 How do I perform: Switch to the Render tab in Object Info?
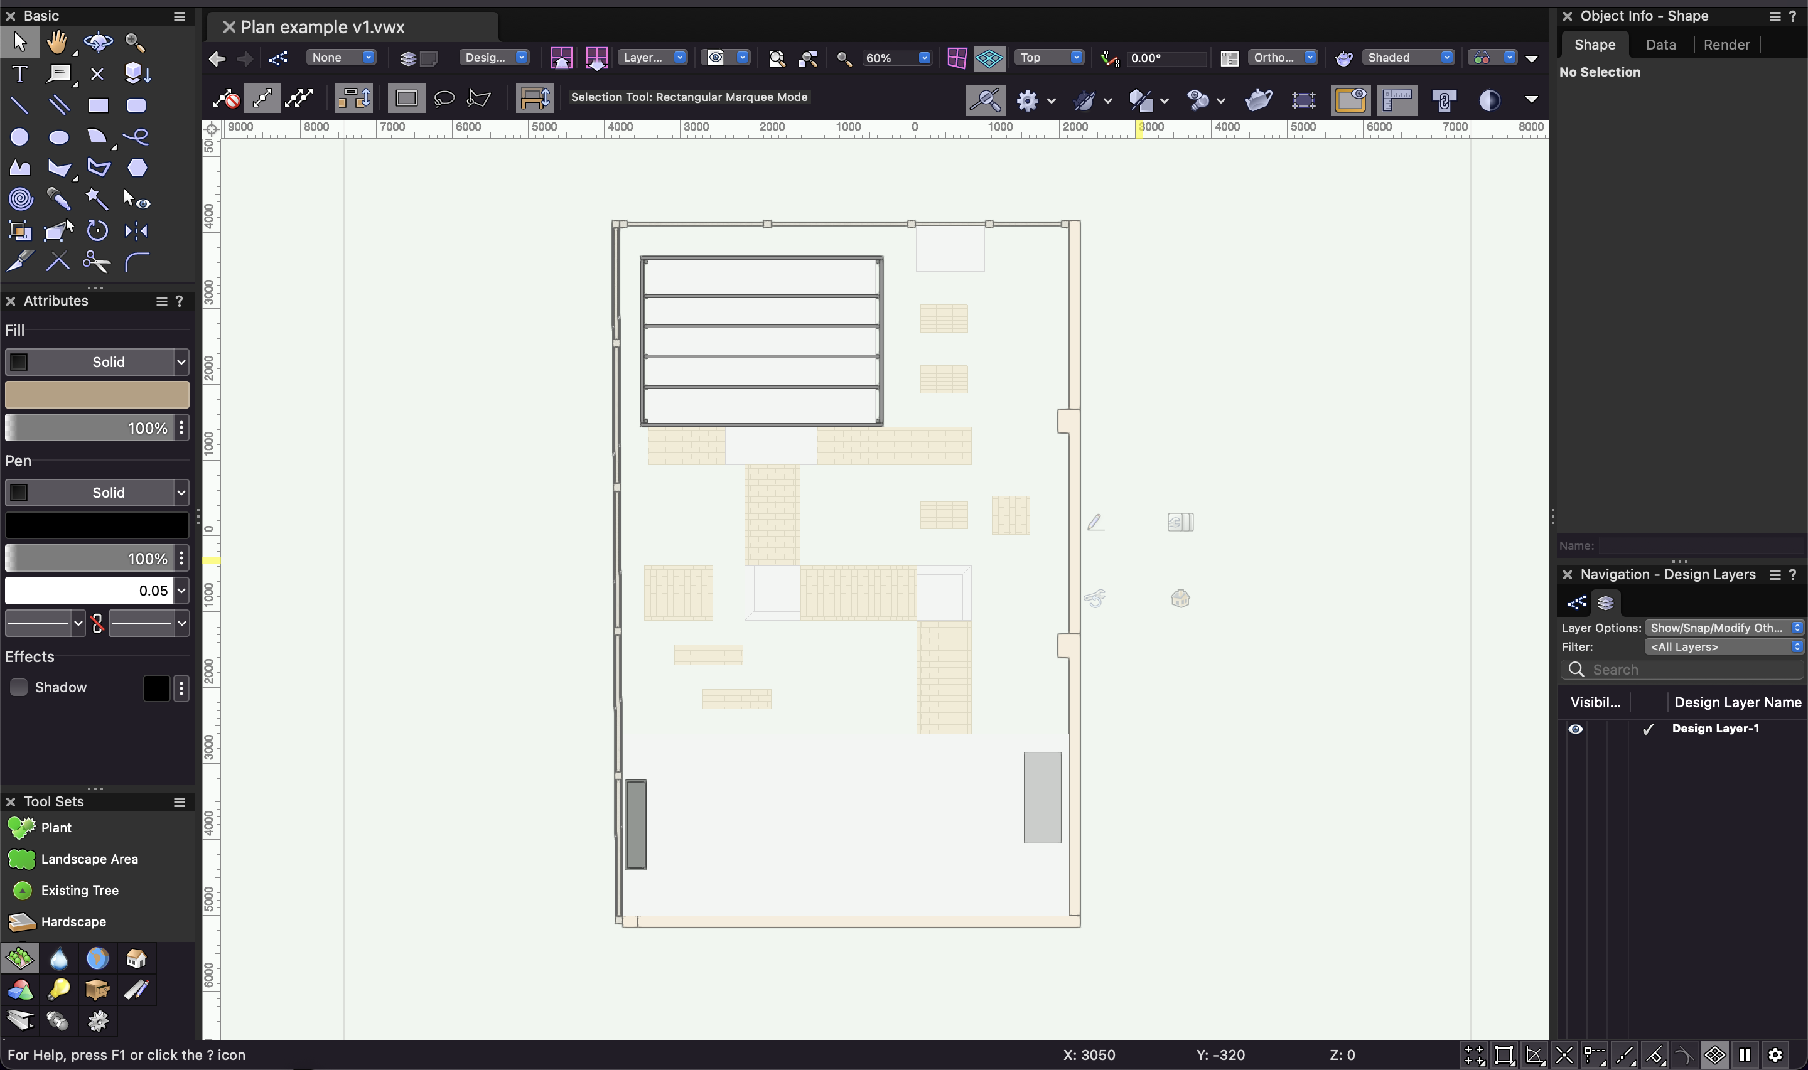1726,44
